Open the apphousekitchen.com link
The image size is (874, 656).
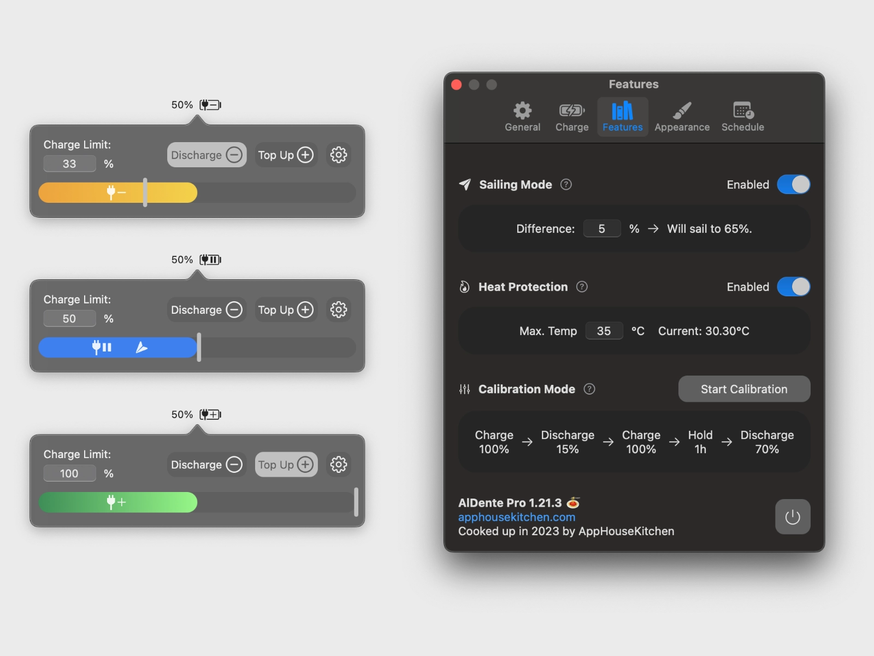pyautogui.click(x=516, y=517)
